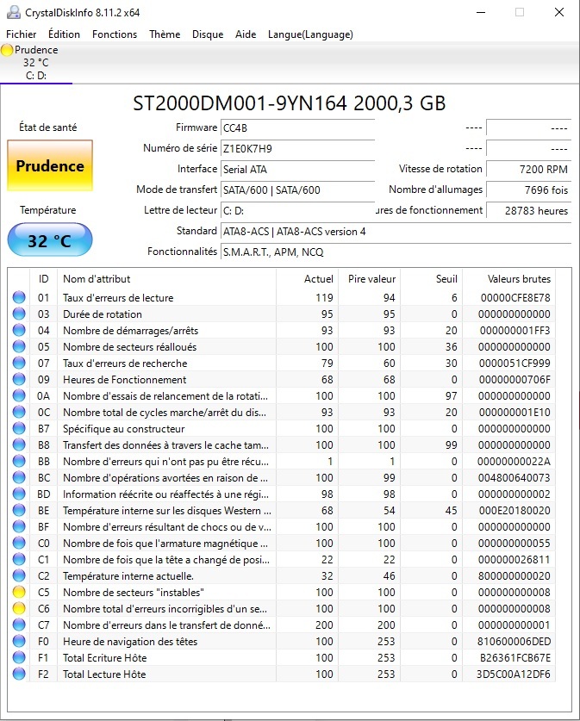Click the blue status icon for attribute BC
This screenshot has width=580, height=721.
(19, 478)
